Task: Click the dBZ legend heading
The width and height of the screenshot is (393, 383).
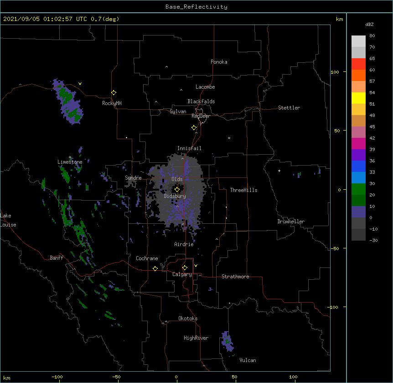Action: point(369,24)
